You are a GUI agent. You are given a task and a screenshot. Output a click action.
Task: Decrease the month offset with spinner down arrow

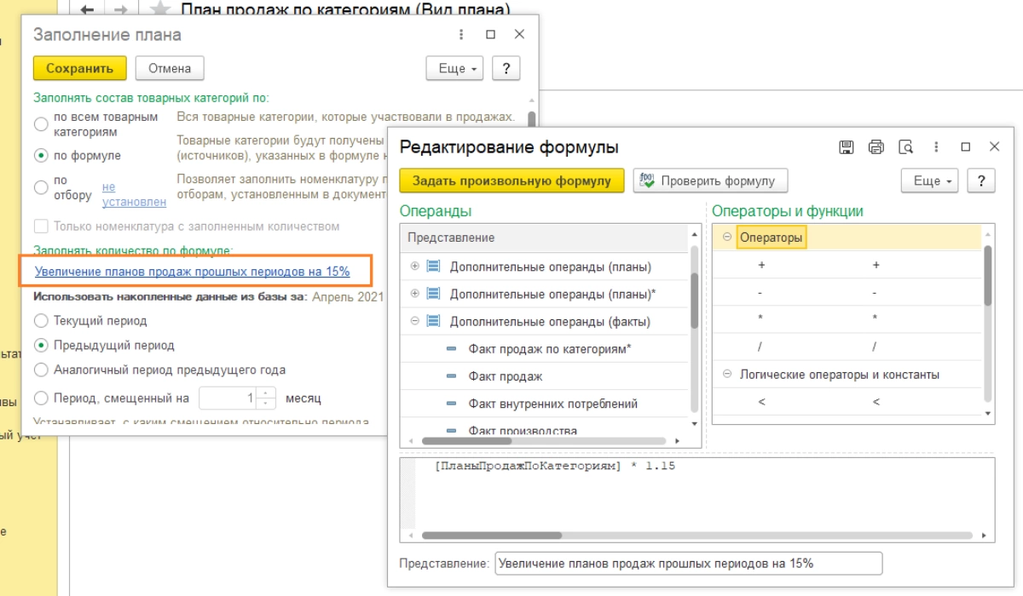pyautogui.click(x=266, y=403)
